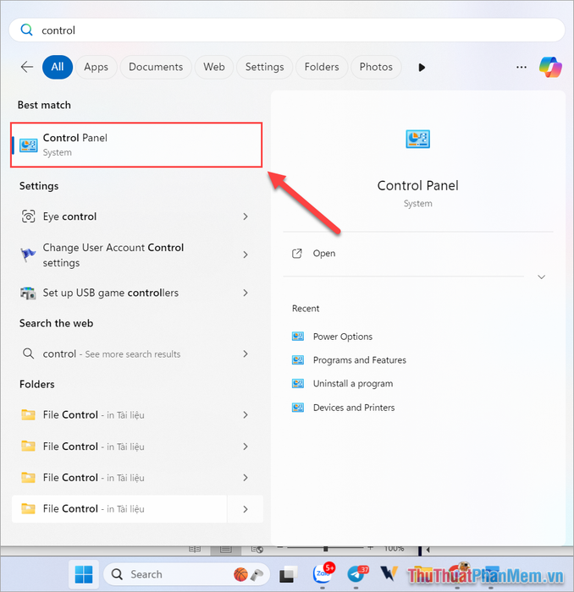574x592 pixels.
Task: Click Open in Control Panel preview
Action: click(x=323, y=253)
